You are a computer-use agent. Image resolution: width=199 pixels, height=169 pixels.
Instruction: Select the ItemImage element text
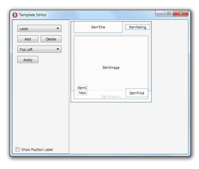(111, 68)
